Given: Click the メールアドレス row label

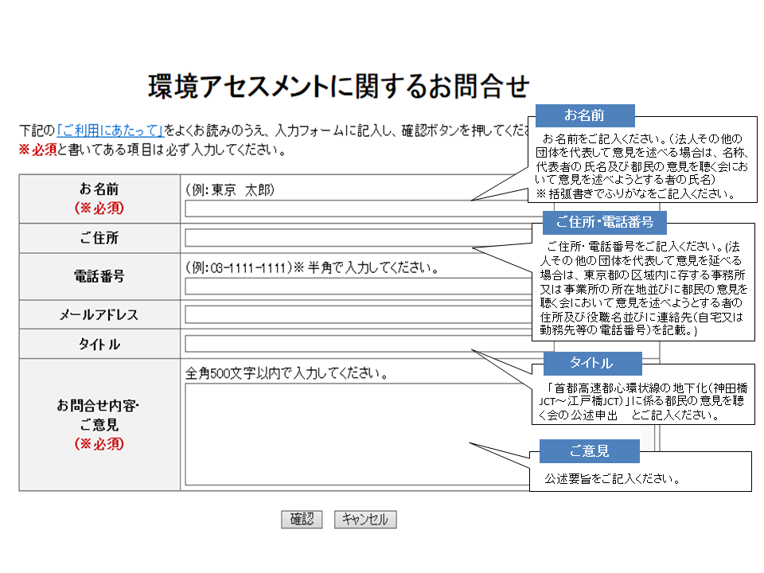Looking at the screenshot, I should point(99,315).
